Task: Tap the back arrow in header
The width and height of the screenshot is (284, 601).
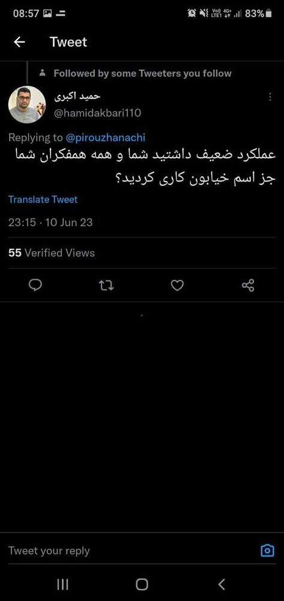Action: 19,42
